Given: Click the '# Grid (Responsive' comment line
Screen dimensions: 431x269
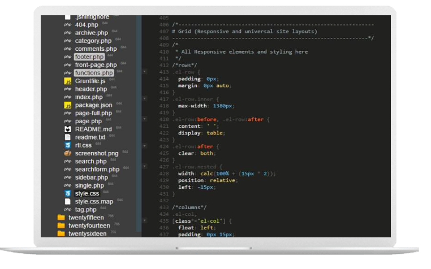Looking at the screenshot, I should [244, 31].
